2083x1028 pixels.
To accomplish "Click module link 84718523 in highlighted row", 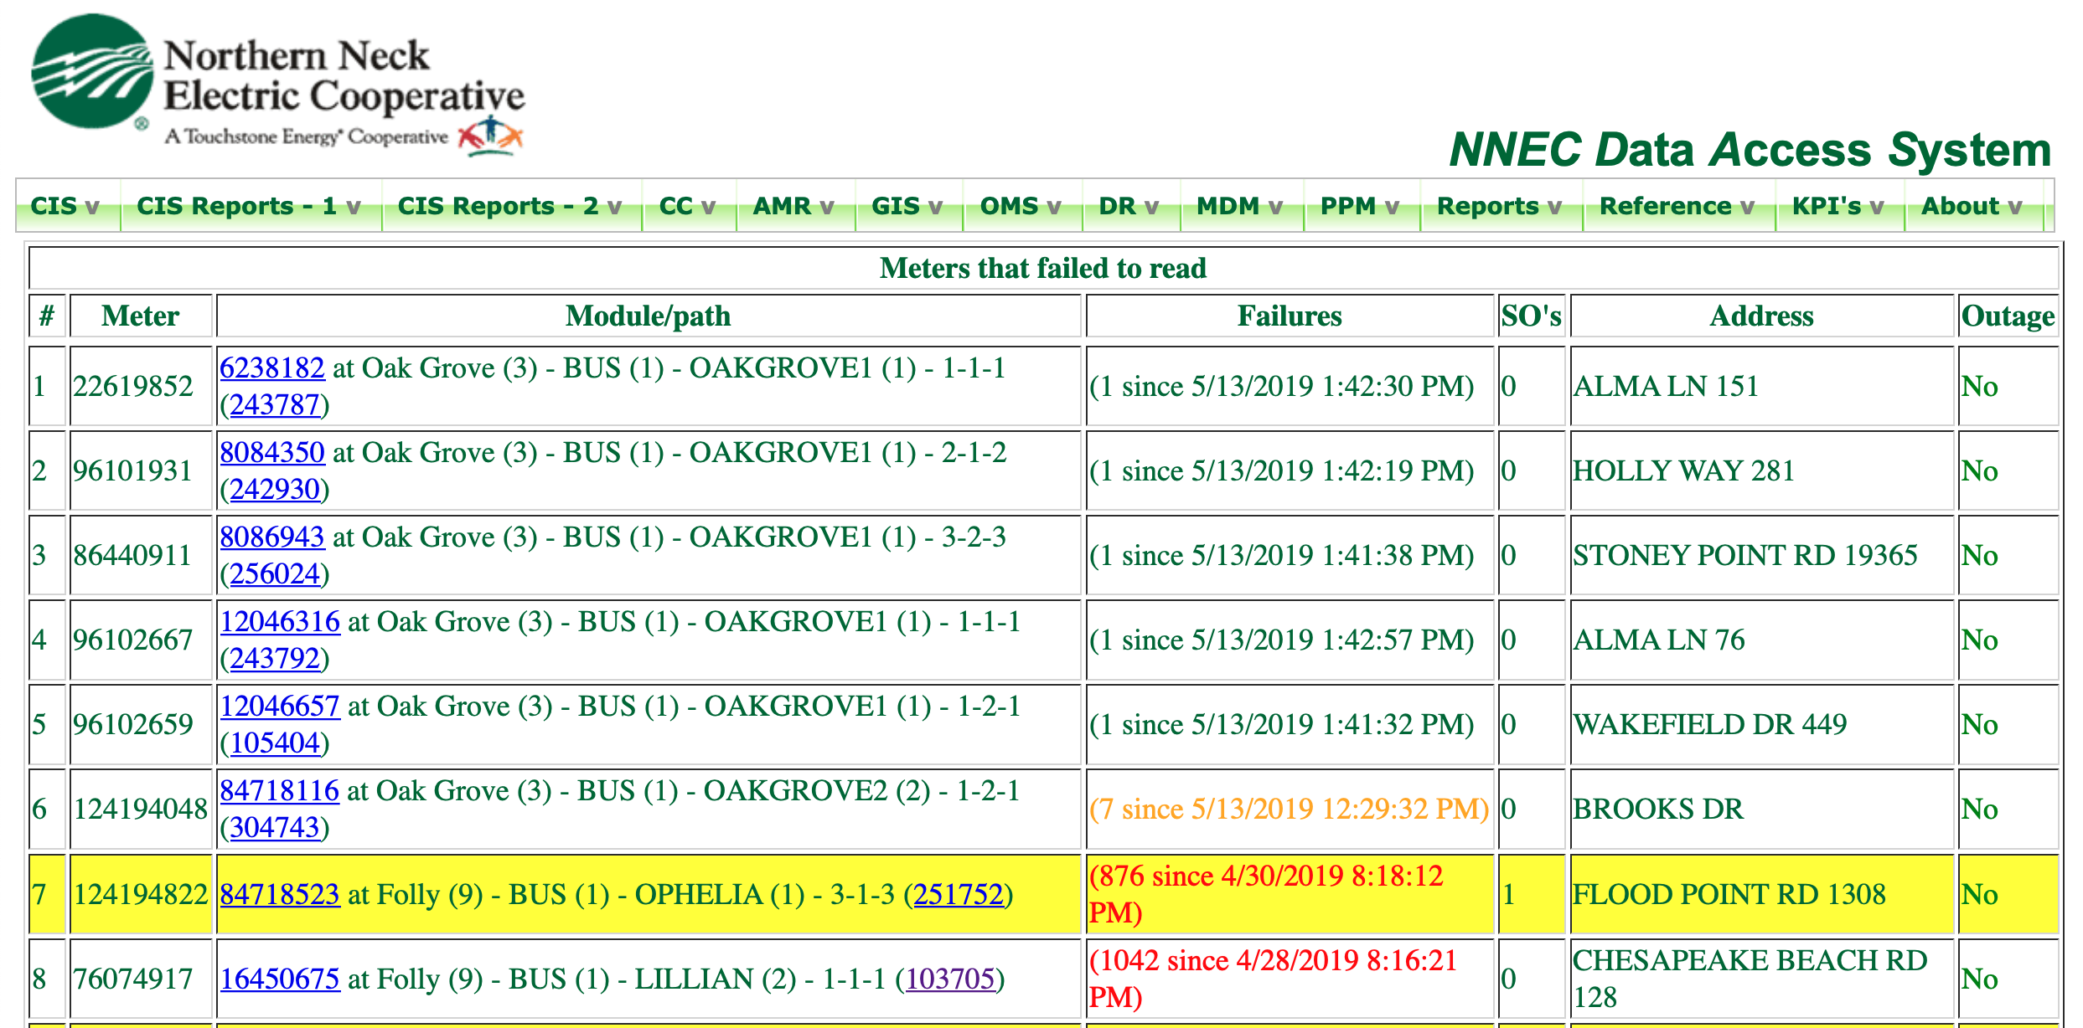I will 280,895.
